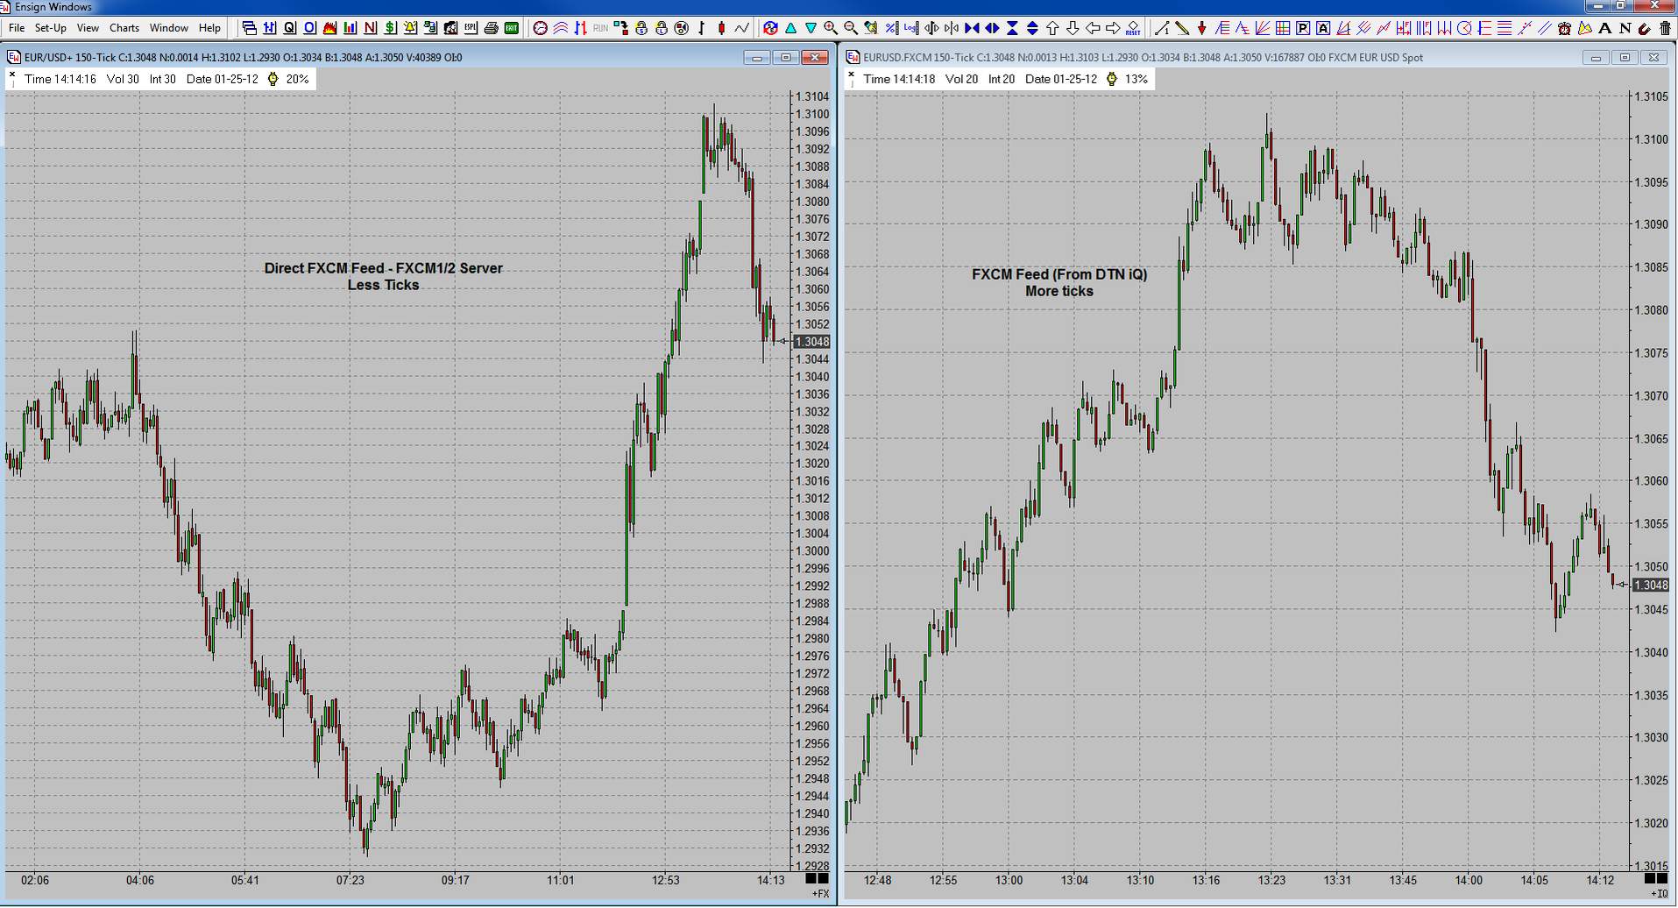
Task: Click the printer icon in the toolbar
Action: tap(491, 28)
